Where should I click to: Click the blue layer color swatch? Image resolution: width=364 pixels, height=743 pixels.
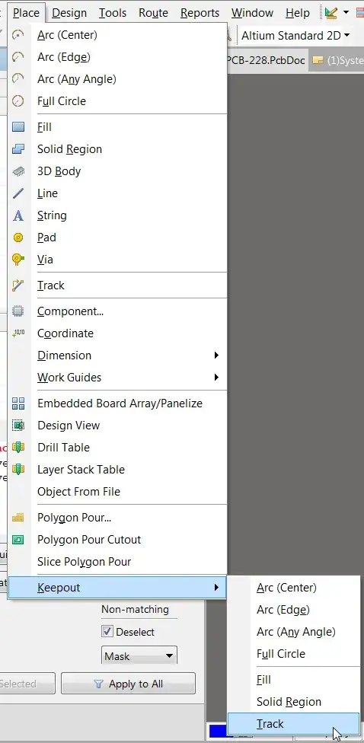point(218,732)
